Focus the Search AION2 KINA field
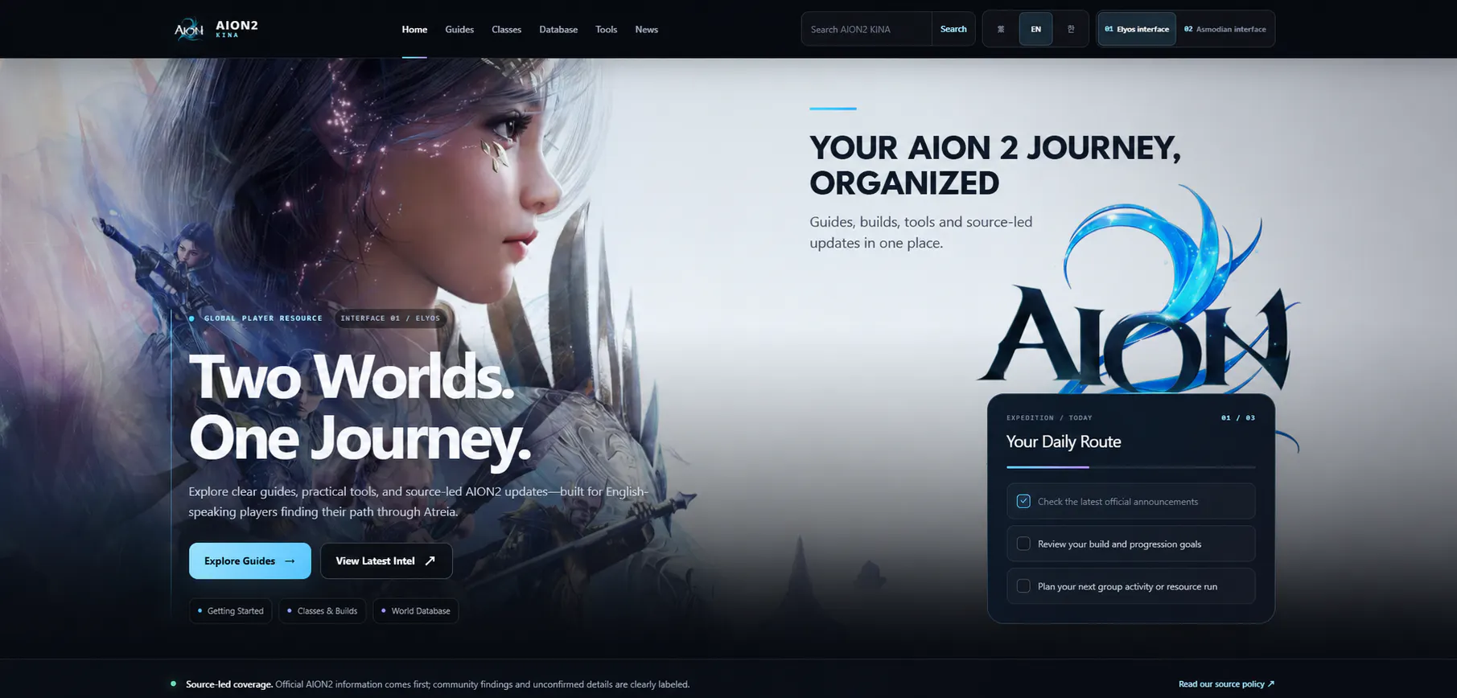The image size is (1457, 698). click(x=866, y=29)
